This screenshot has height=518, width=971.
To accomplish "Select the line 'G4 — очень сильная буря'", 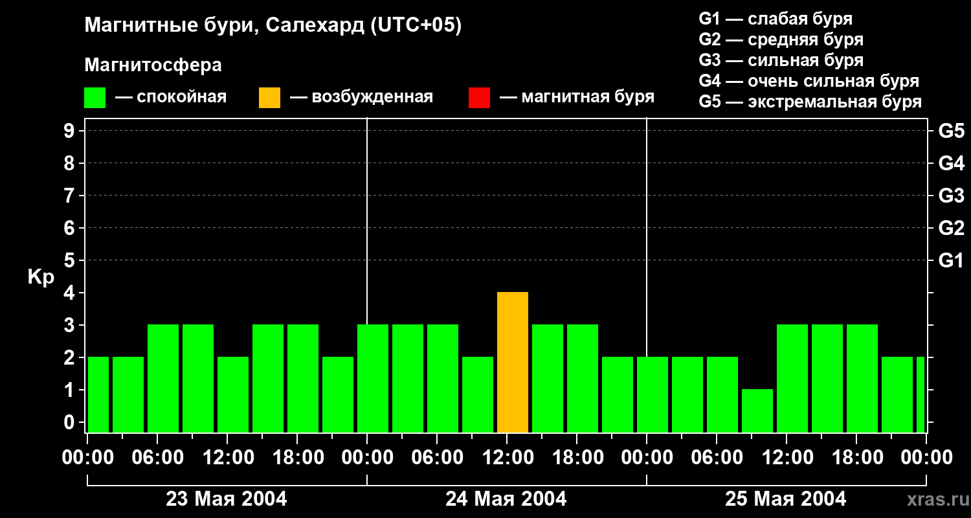I will coord(809,81).
